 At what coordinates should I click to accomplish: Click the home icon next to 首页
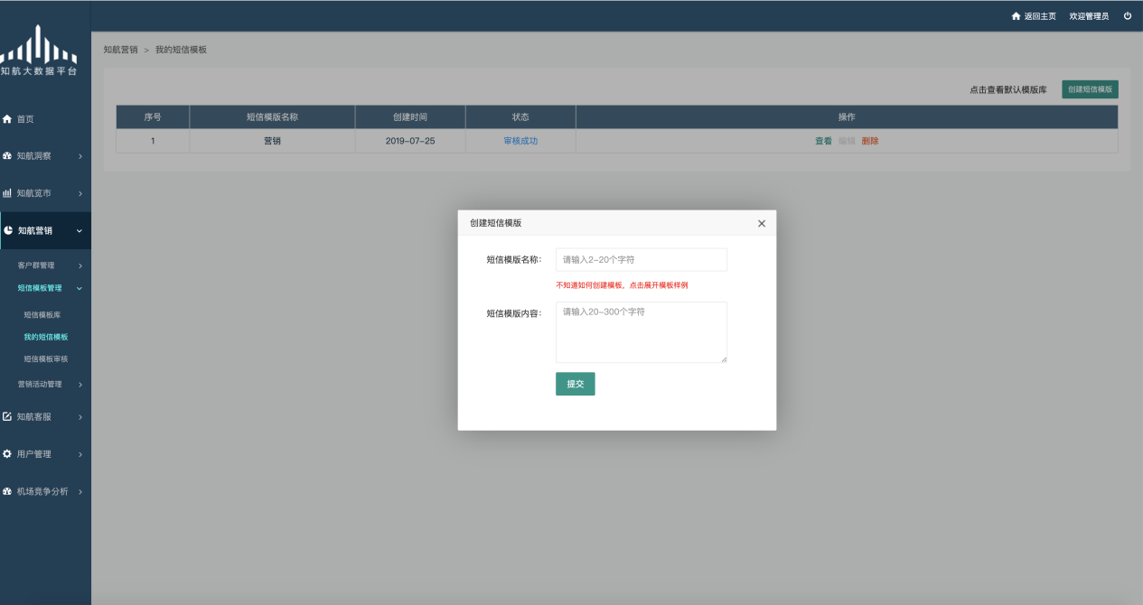point(8,119)
